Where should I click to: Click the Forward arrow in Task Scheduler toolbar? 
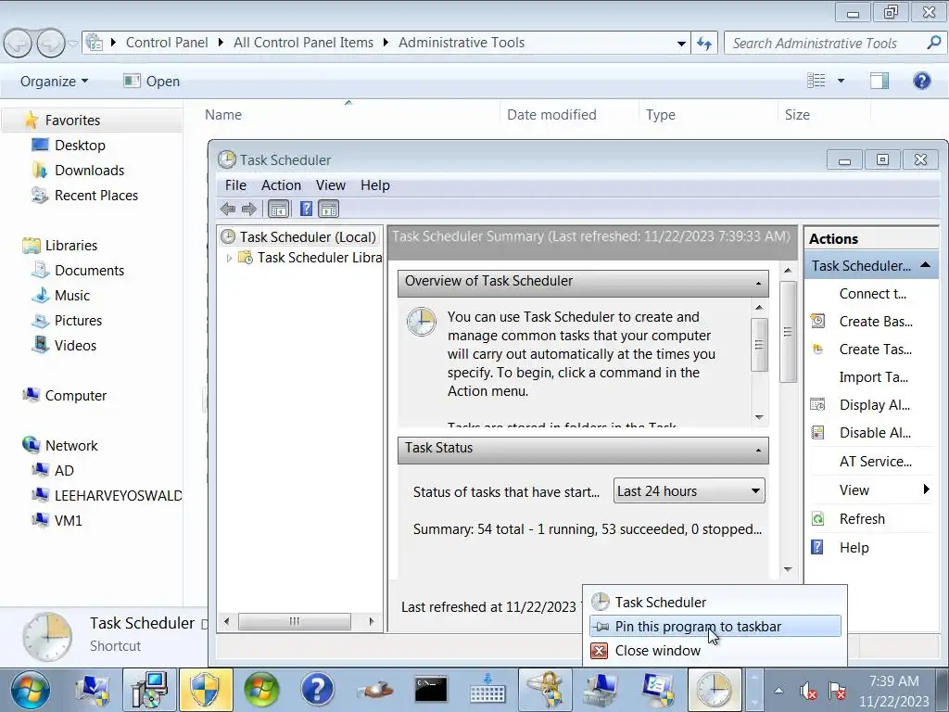[x=248, y=210]
